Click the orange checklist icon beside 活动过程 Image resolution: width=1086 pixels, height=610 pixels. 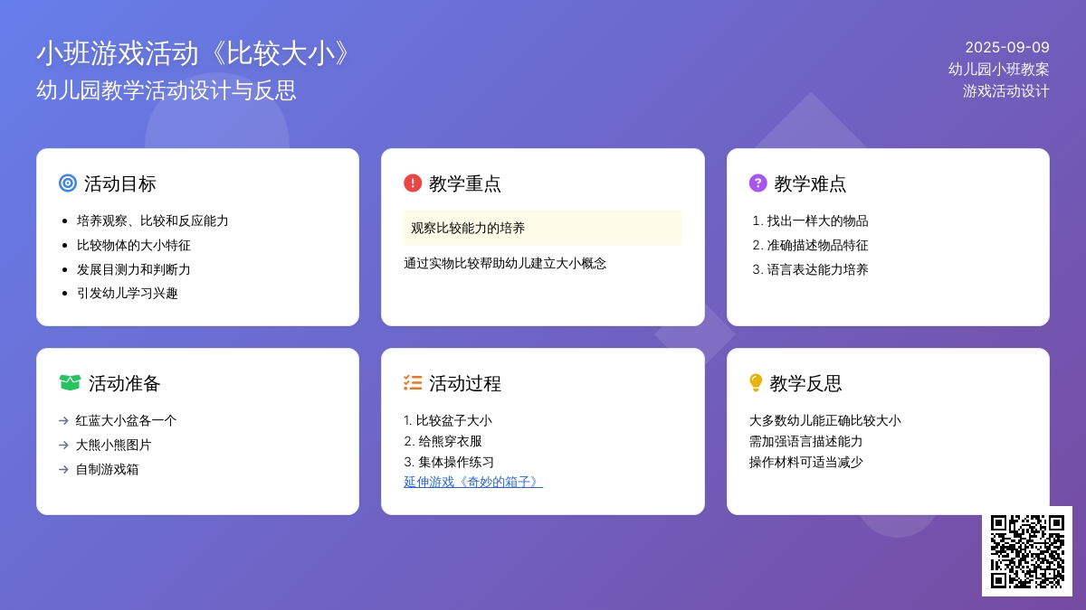pos(413,383)
